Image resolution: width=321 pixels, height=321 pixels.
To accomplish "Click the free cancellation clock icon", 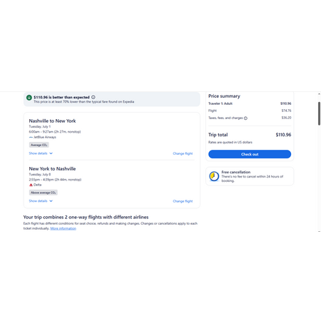I will [214, 176].
